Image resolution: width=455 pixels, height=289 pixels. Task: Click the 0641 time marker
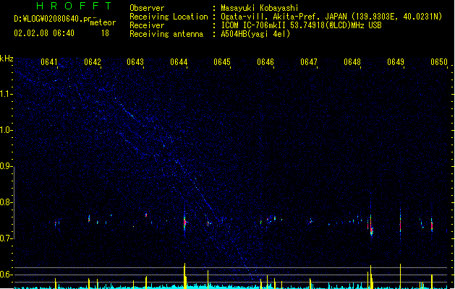[49, 62]
